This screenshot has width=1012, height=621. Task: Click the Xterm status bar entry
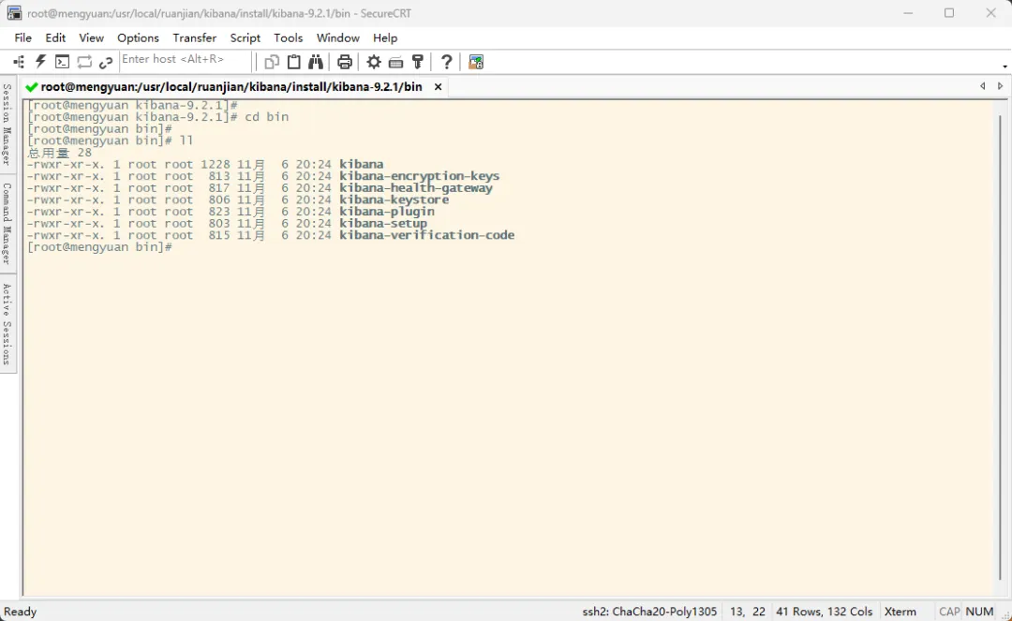pos(900,612)
